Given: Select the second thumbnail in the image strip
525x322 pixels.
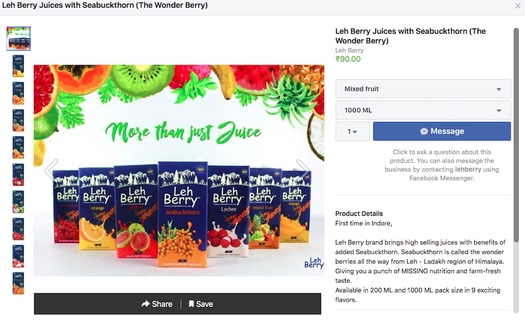Looking at the screenshot, I should 18,66.
